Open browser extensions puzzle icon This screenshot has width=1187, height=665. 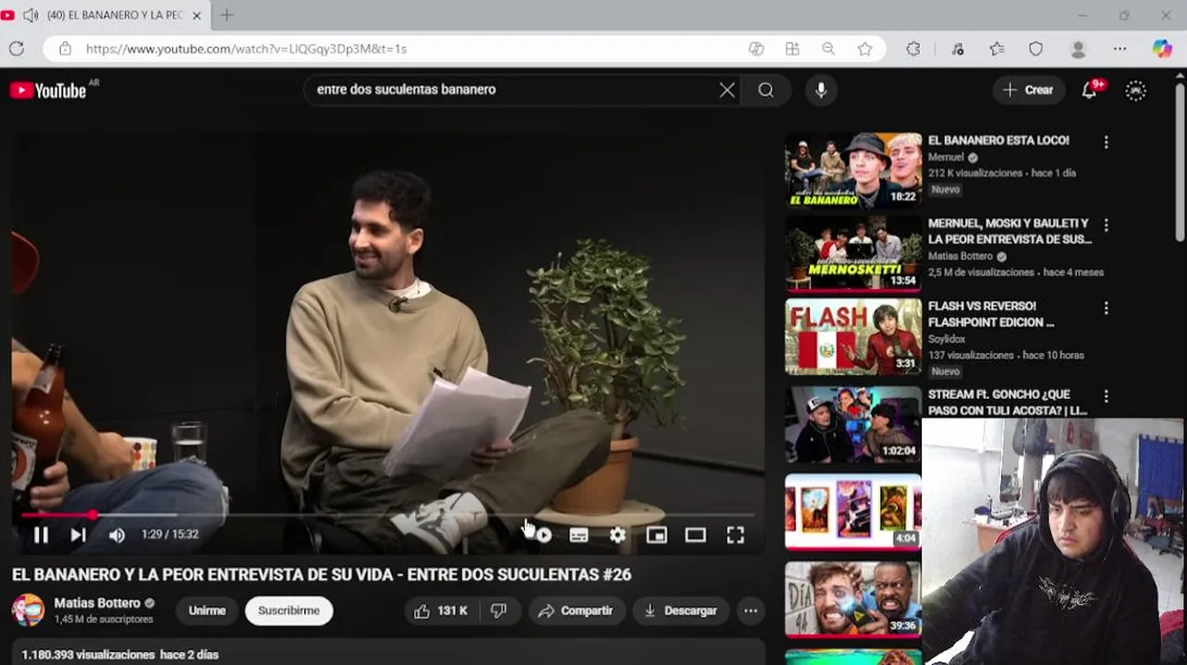point(913,49)
